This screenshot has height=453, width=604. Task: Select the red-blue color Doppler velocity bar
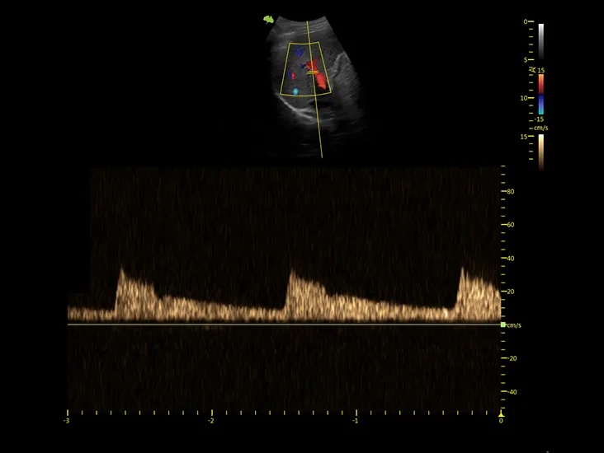[540, 94]
